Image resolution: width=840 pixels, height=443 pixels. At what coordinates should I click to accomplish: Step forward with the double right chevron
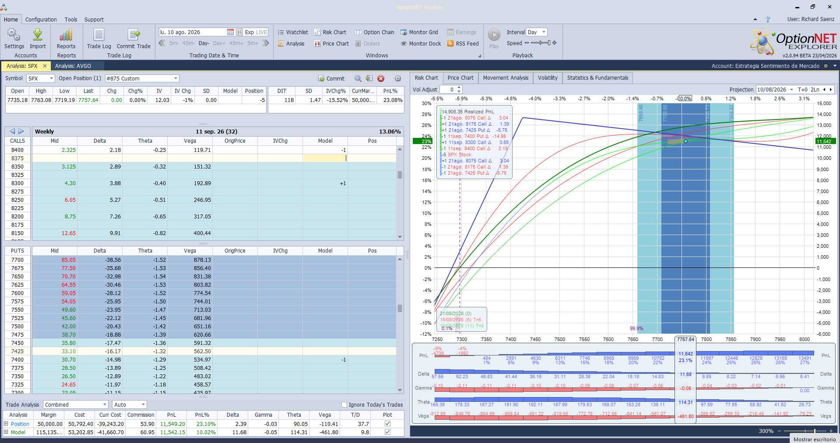click(266, 43)
